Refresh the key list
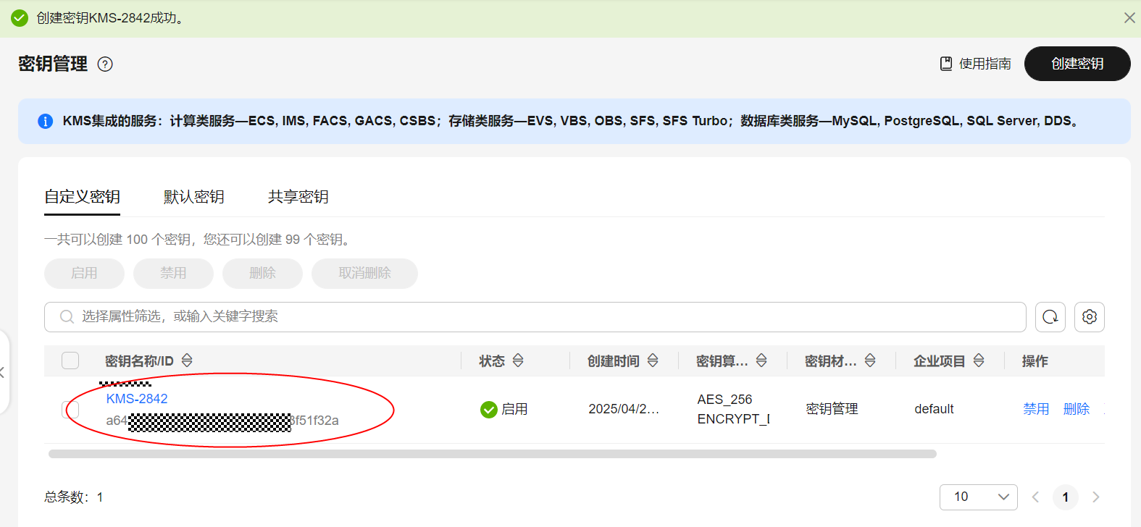Image resolution: width=1141 pixels, height=527 pixels. (1050, 317)
